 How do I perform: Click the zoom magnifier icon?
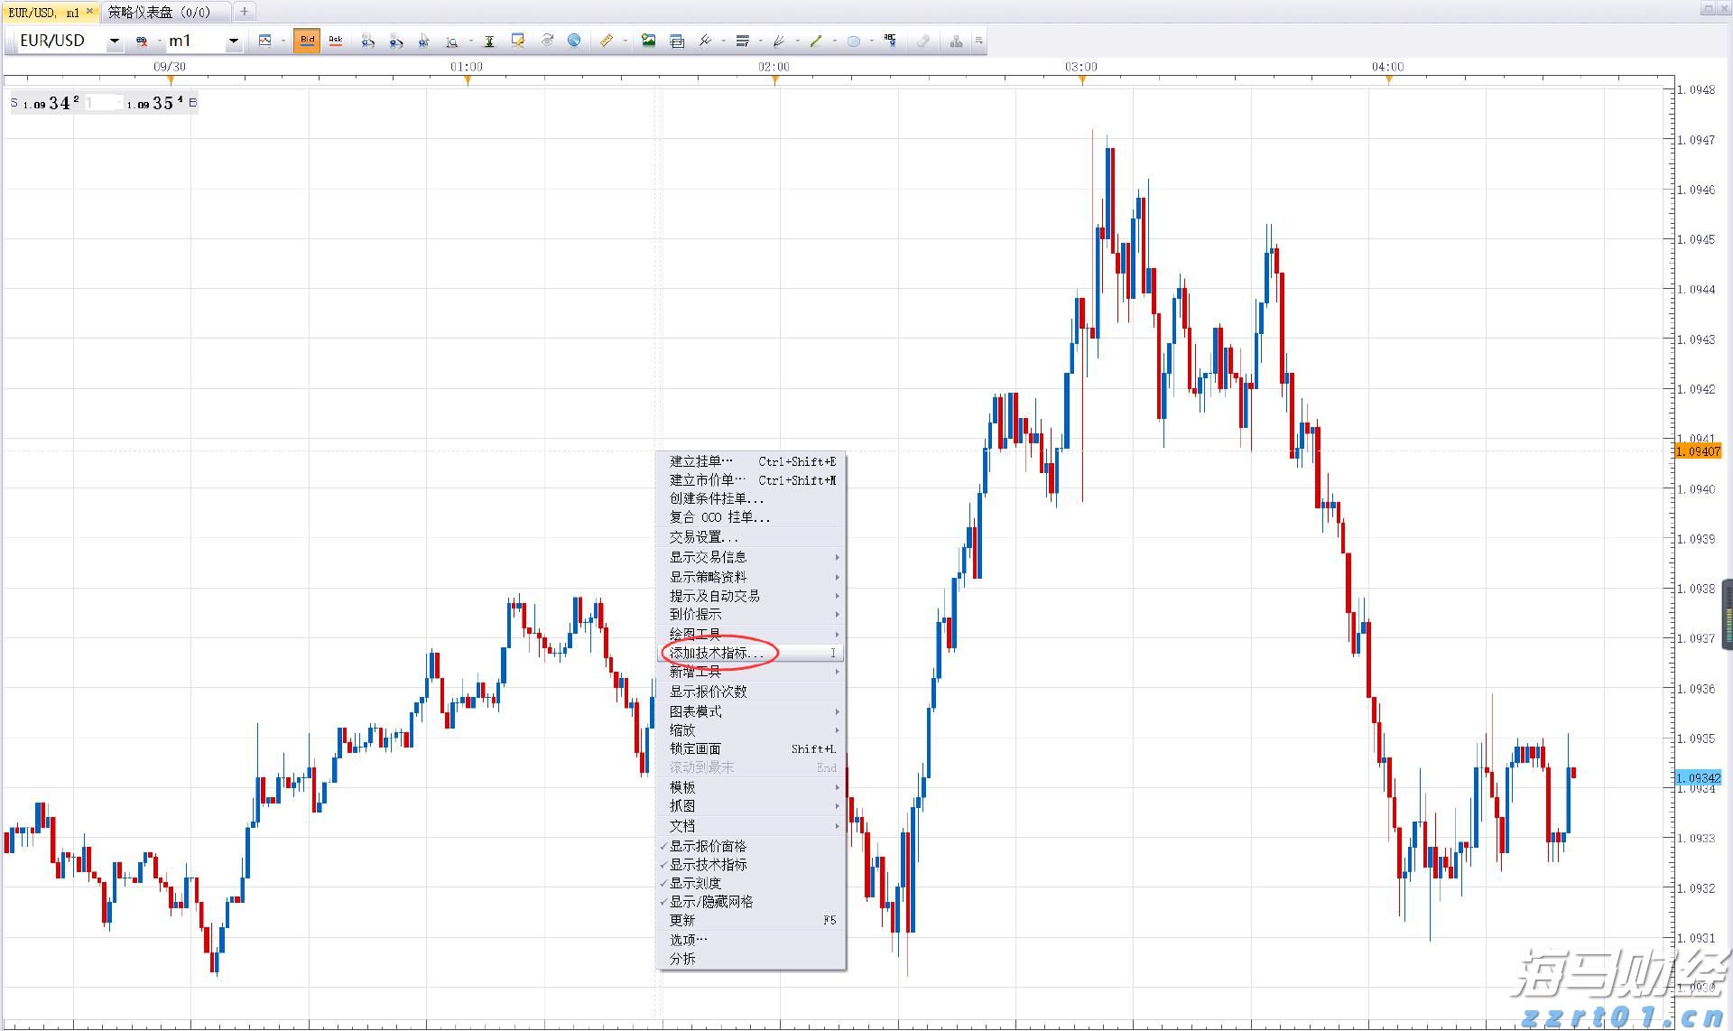point(452,42)
